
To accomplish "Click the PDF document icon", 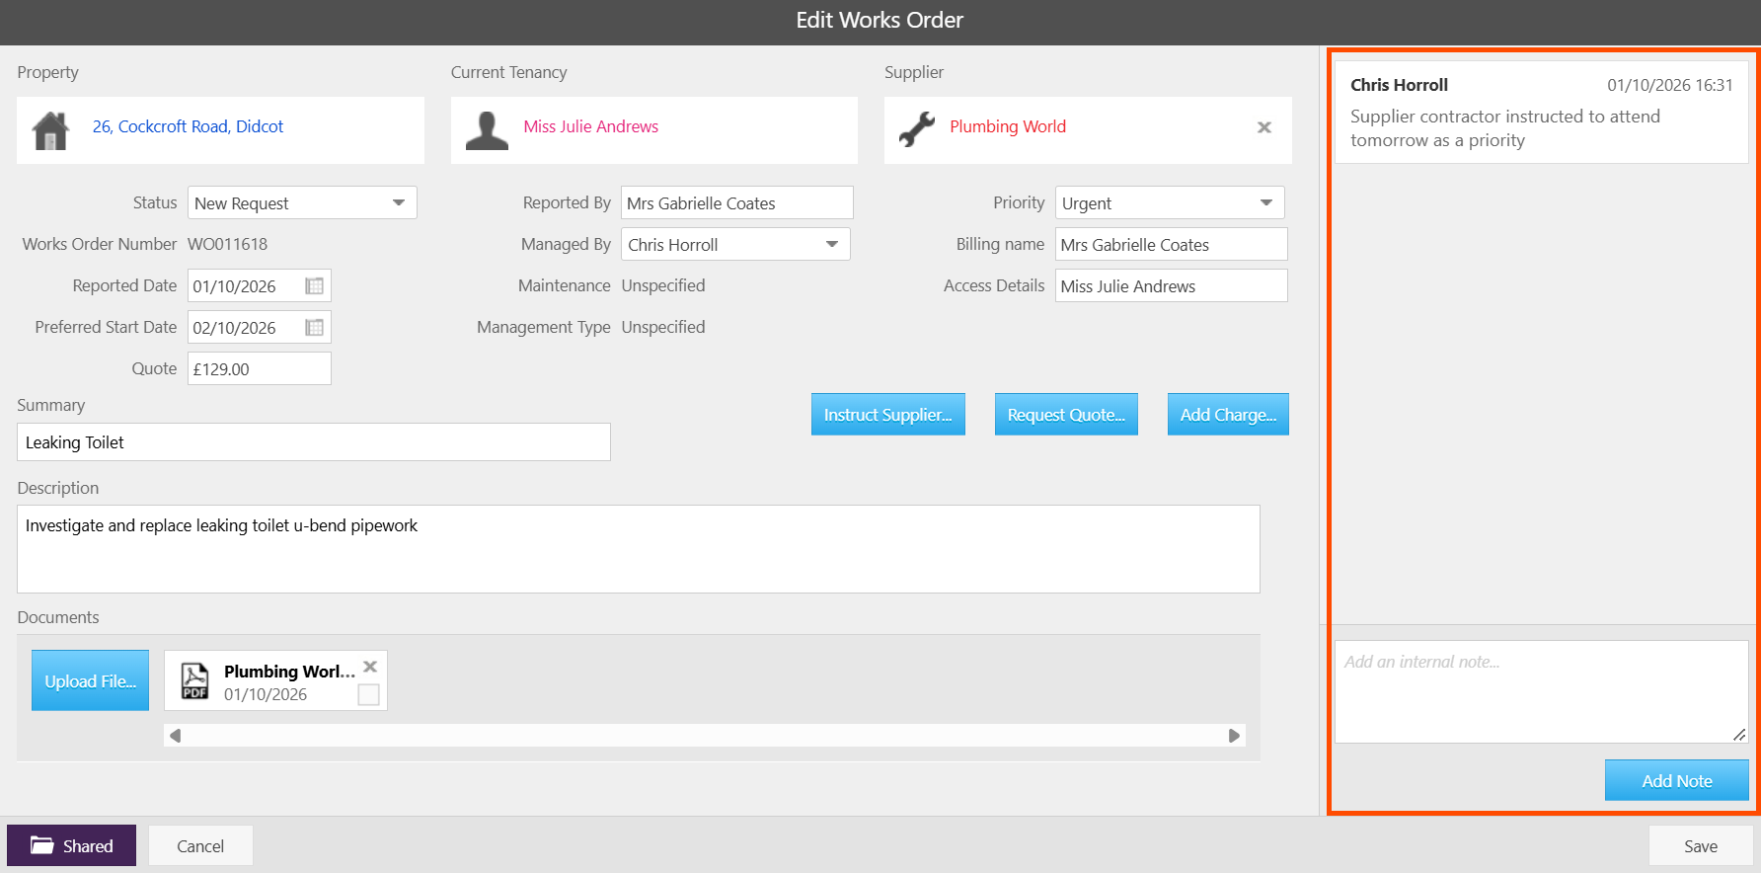I will 194,680.
